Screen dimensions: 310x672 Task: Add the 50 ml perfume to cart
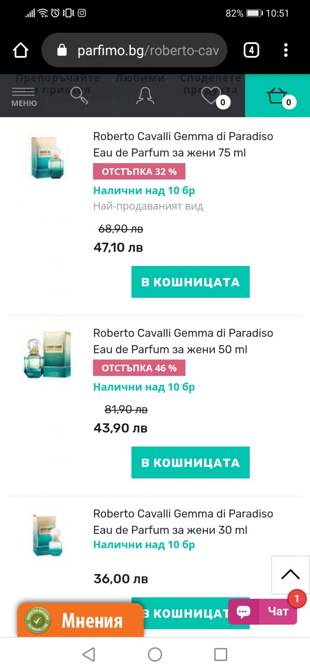tap(190, 462)
